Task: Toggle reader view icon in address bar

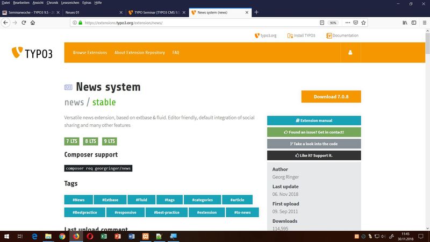Action: (322, 23)
